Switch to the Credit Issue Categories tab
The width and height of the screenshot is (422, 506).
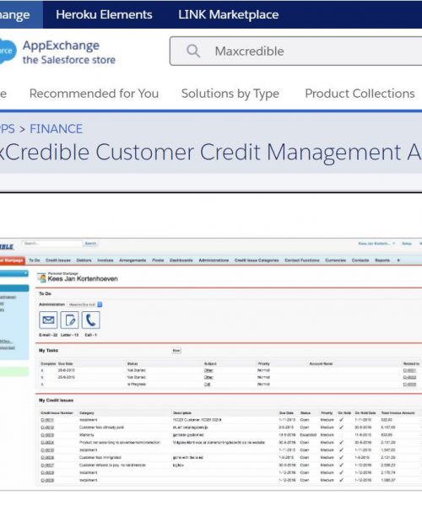click(257, 260)
